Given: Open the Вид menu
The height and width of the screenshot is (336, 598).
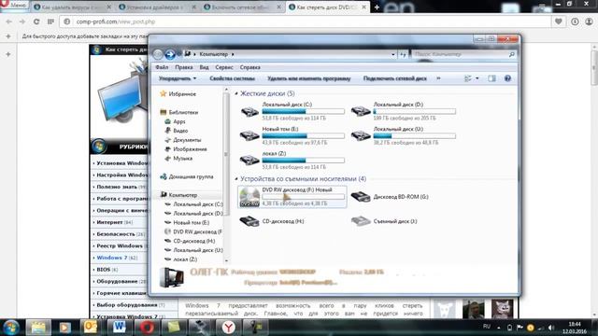Looking at the screenshot, I should pyautogui.click(x=204, y=67).
